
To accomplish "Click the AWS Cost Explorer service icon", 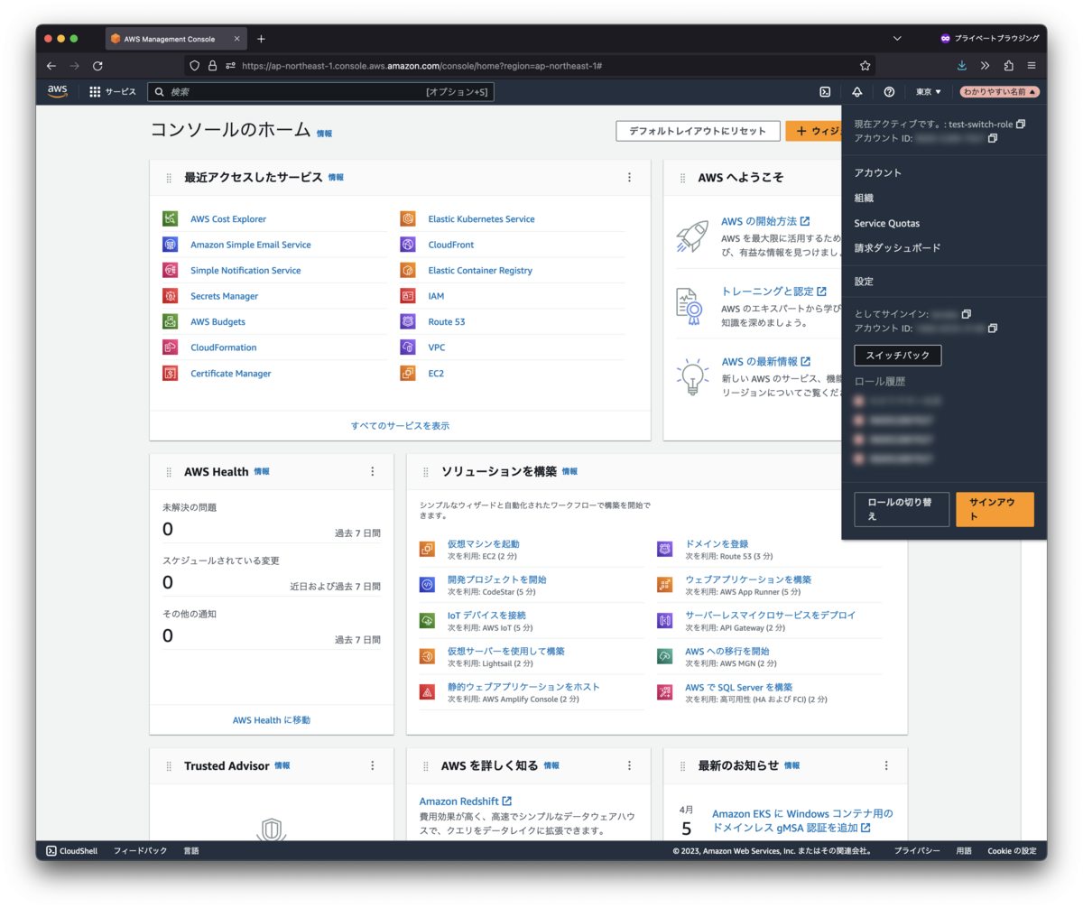I will [x=171, y=218].
